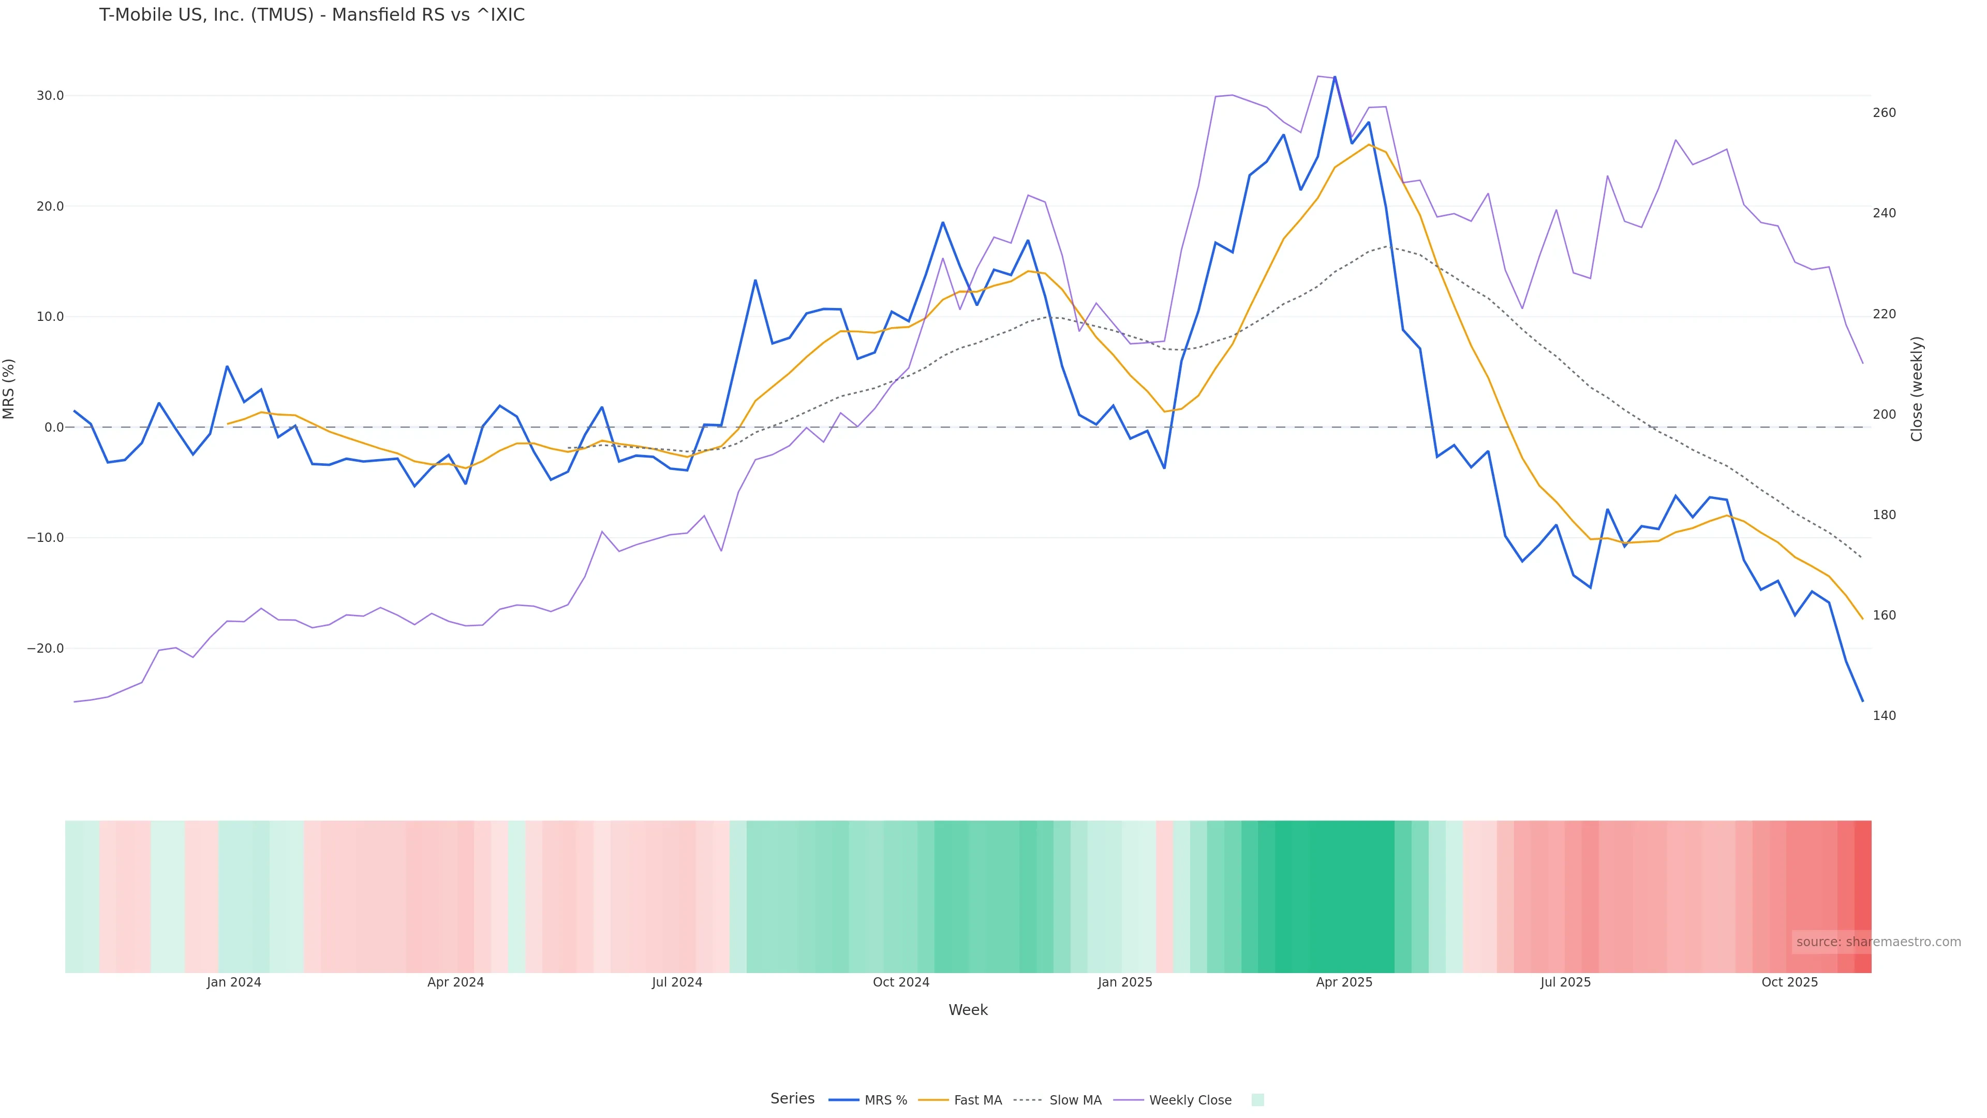Click the Apr 2025 x-axis label

[1344, 982]
